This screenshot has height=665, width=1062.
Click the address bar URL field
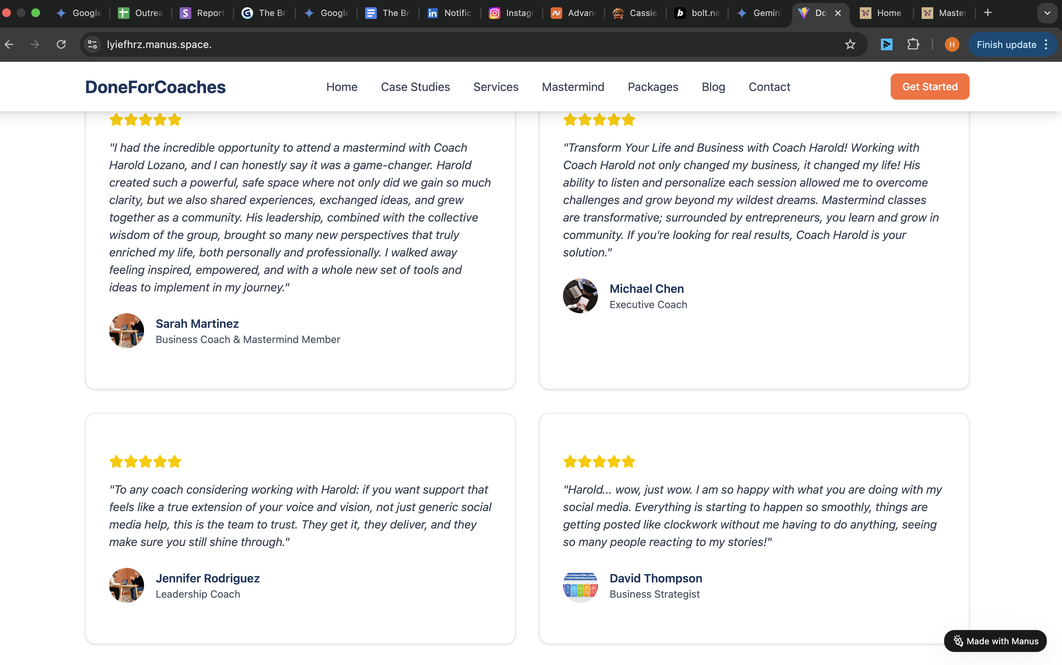pyautogui.click(x=470, y=44)
